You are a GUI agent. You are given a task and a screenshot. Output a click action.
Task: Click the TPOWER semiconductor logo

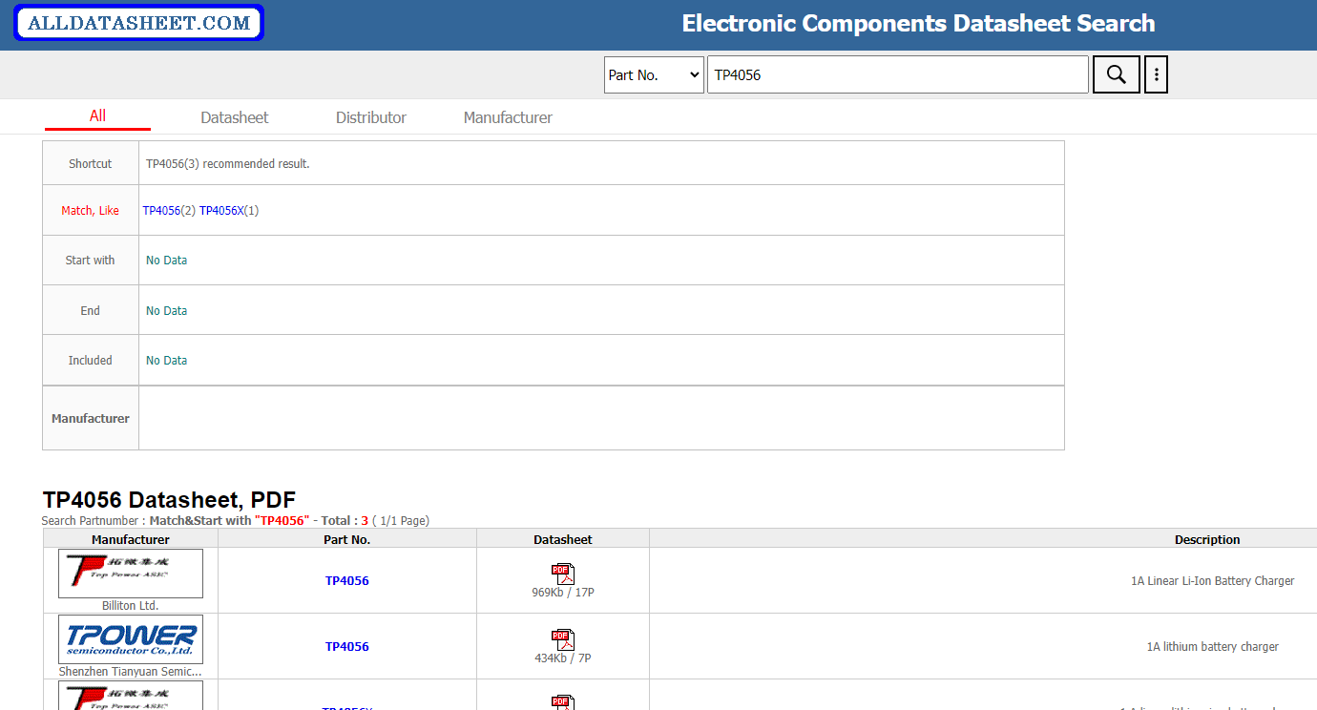click(x=131, y=638)
